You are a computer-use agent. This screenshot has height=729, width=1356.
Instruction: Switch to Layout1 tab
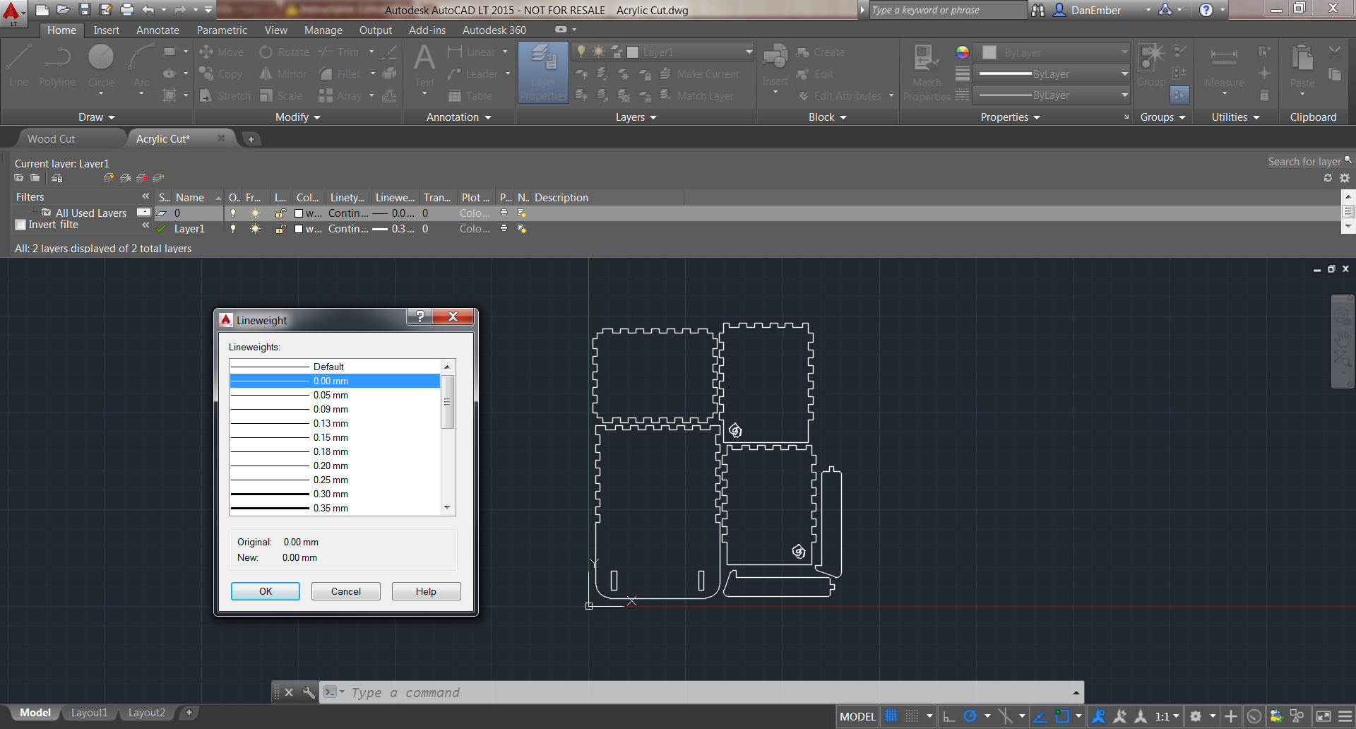(89, 713)
